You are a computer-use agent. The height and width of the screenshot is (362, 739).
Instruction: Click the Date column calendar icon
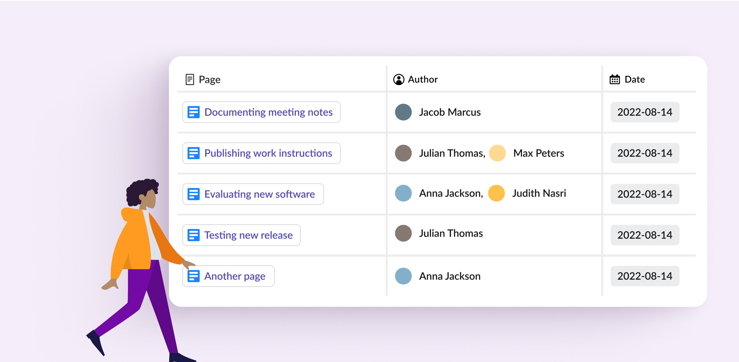(614, 80)
